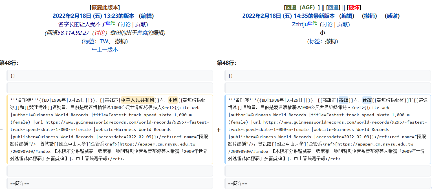Viewport: 432px width, 190px height.
Task: Click the ==簡介== line in the old revision
Action: point(110,184)
